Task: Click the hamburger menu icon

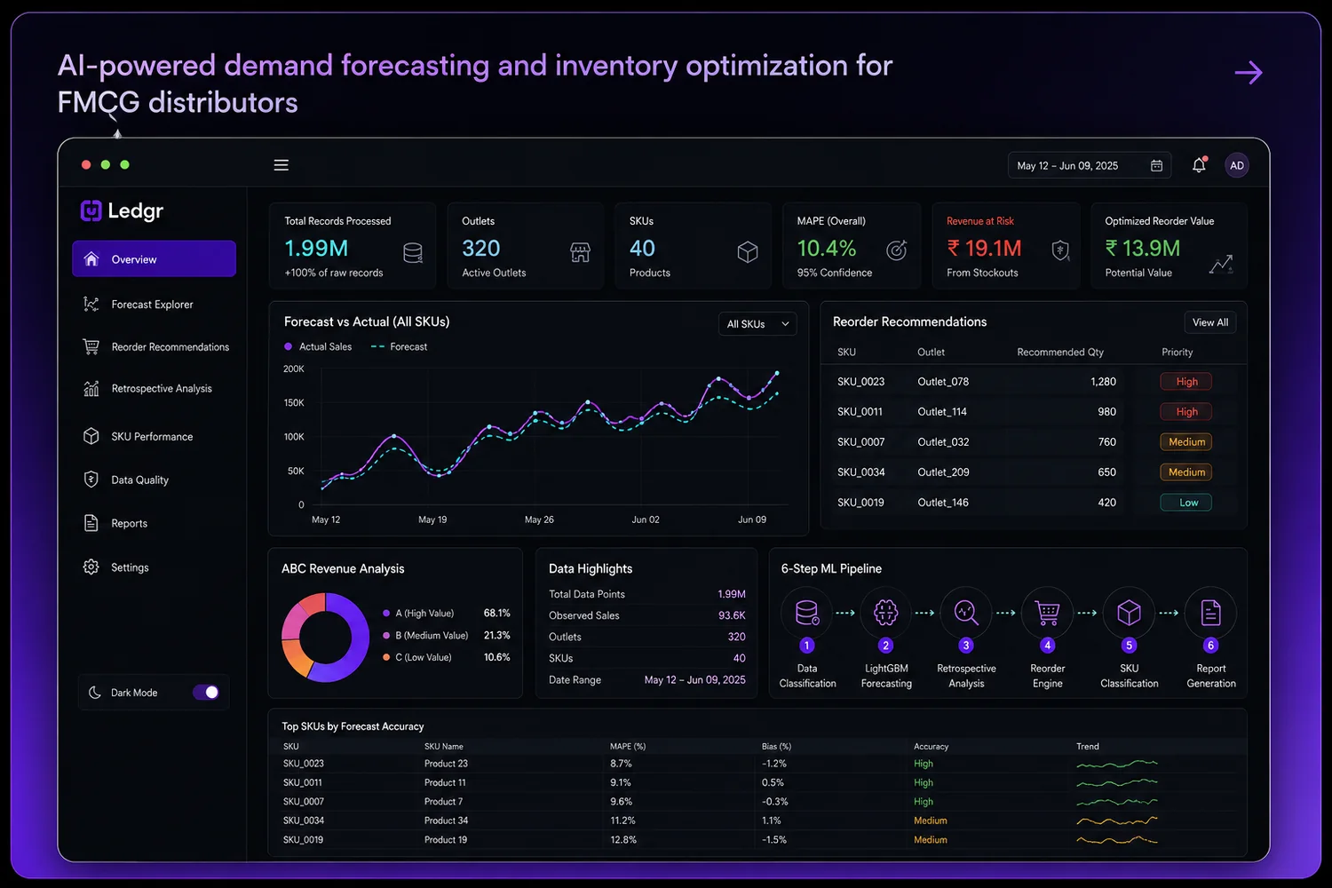Action: (x=281, y=165)
